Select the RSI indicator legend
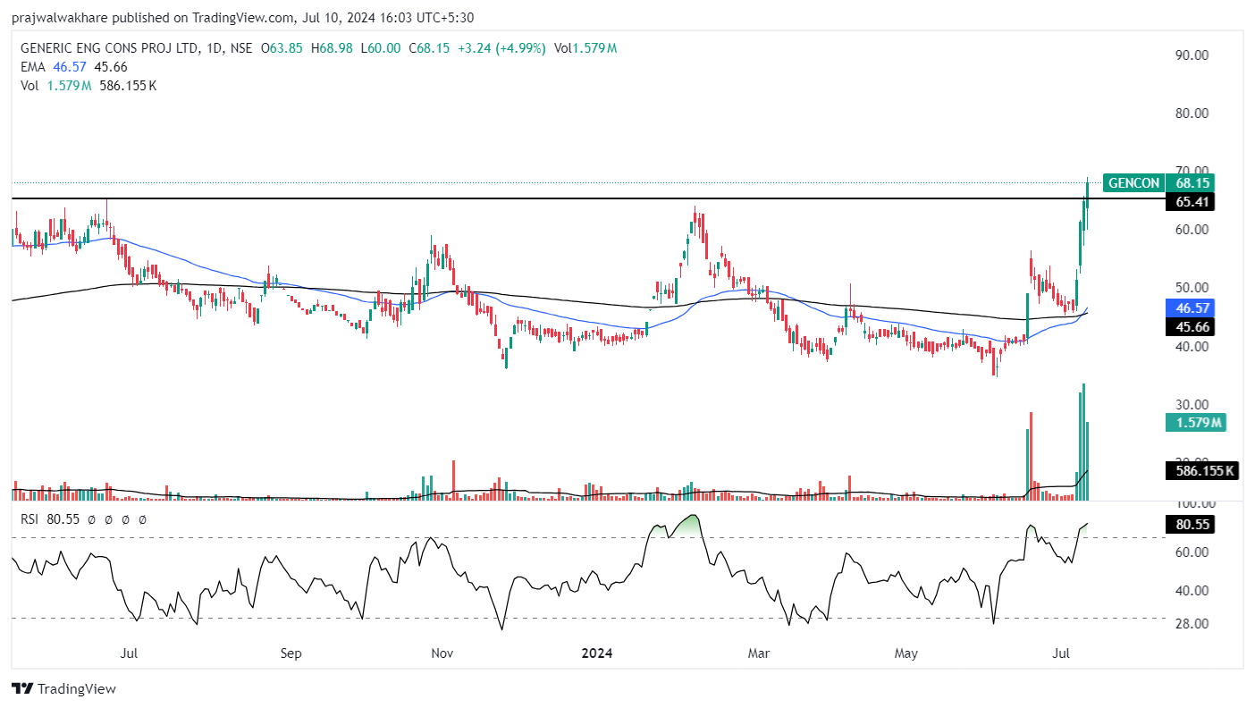The height and width of the screenshot is (708, 1255). click(31, 518)
